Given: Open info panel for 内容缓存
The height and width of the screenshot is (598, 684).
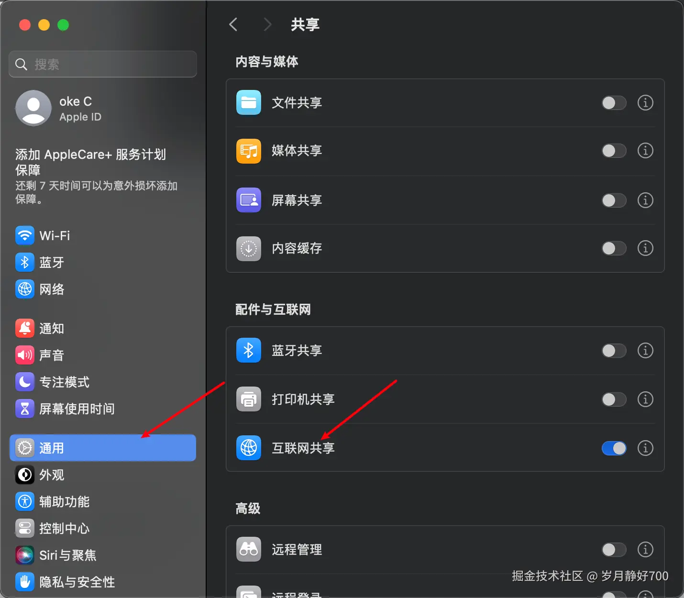Looking at the screenshot, I should [x=645, y=248].
